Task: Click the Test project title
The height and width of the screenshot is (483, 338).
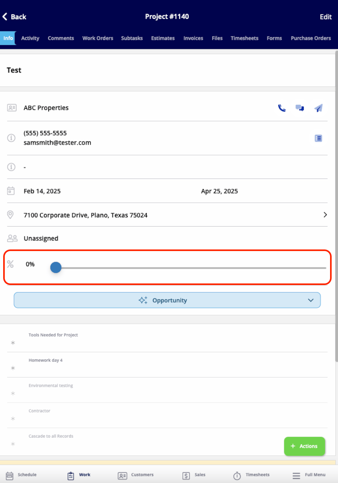Action: 14,70
